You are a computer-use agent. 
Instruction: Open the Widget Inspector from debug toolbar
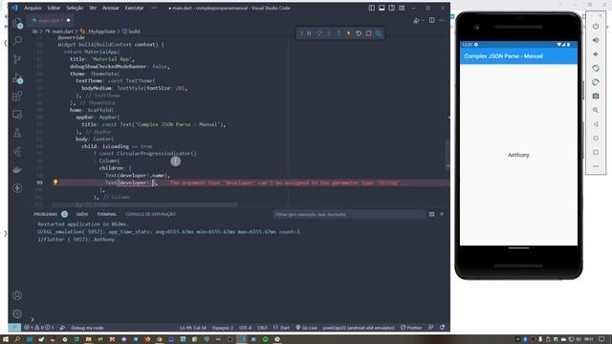click(x=379, y=33)
